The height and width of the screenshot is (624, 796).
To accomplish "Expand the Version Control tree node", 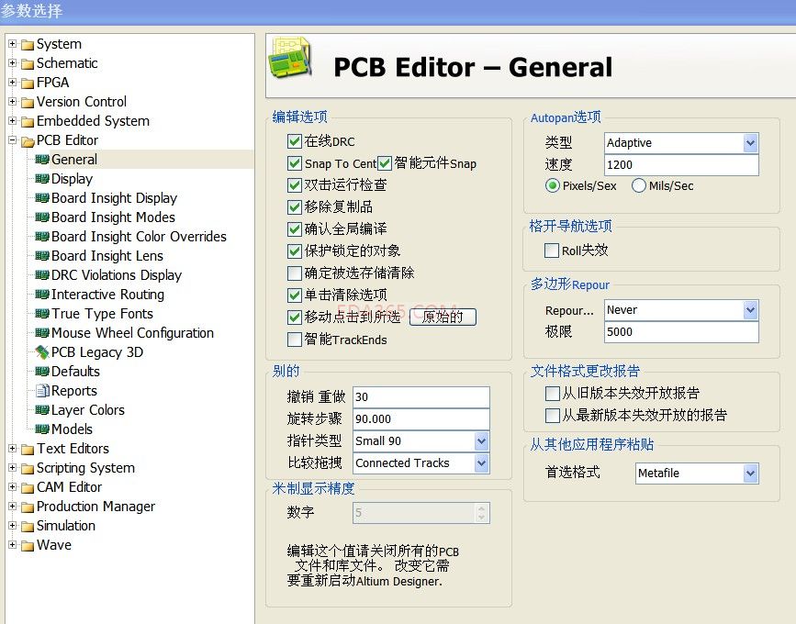I will click(x=12, y=102).
